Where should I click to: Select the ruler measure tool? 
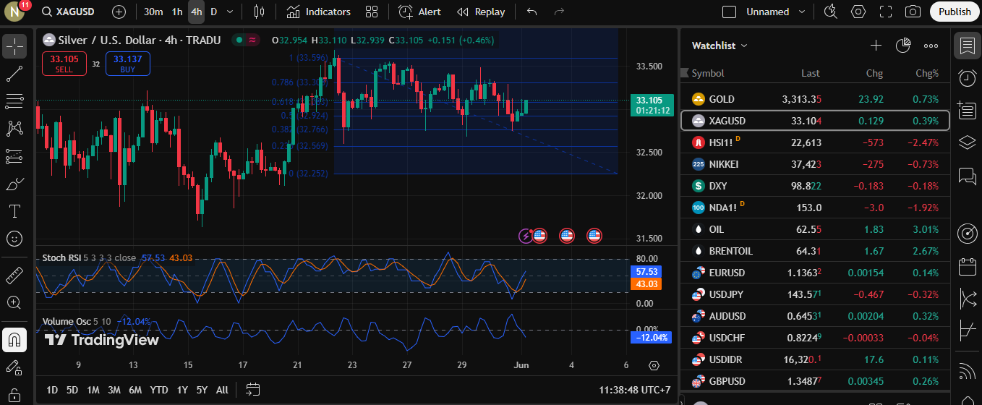point(14,276)
